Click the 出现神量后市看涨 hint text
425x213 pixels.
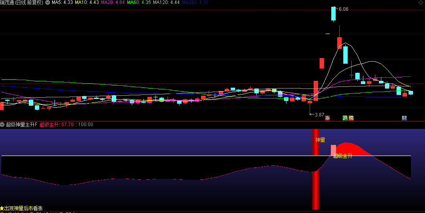tap(23, 208)
